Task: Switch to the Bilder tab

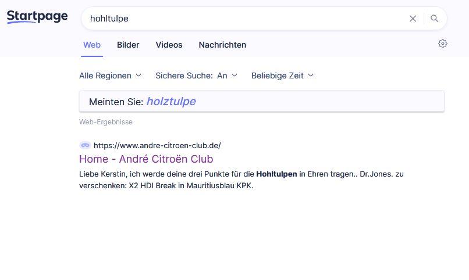Action: 128,45
